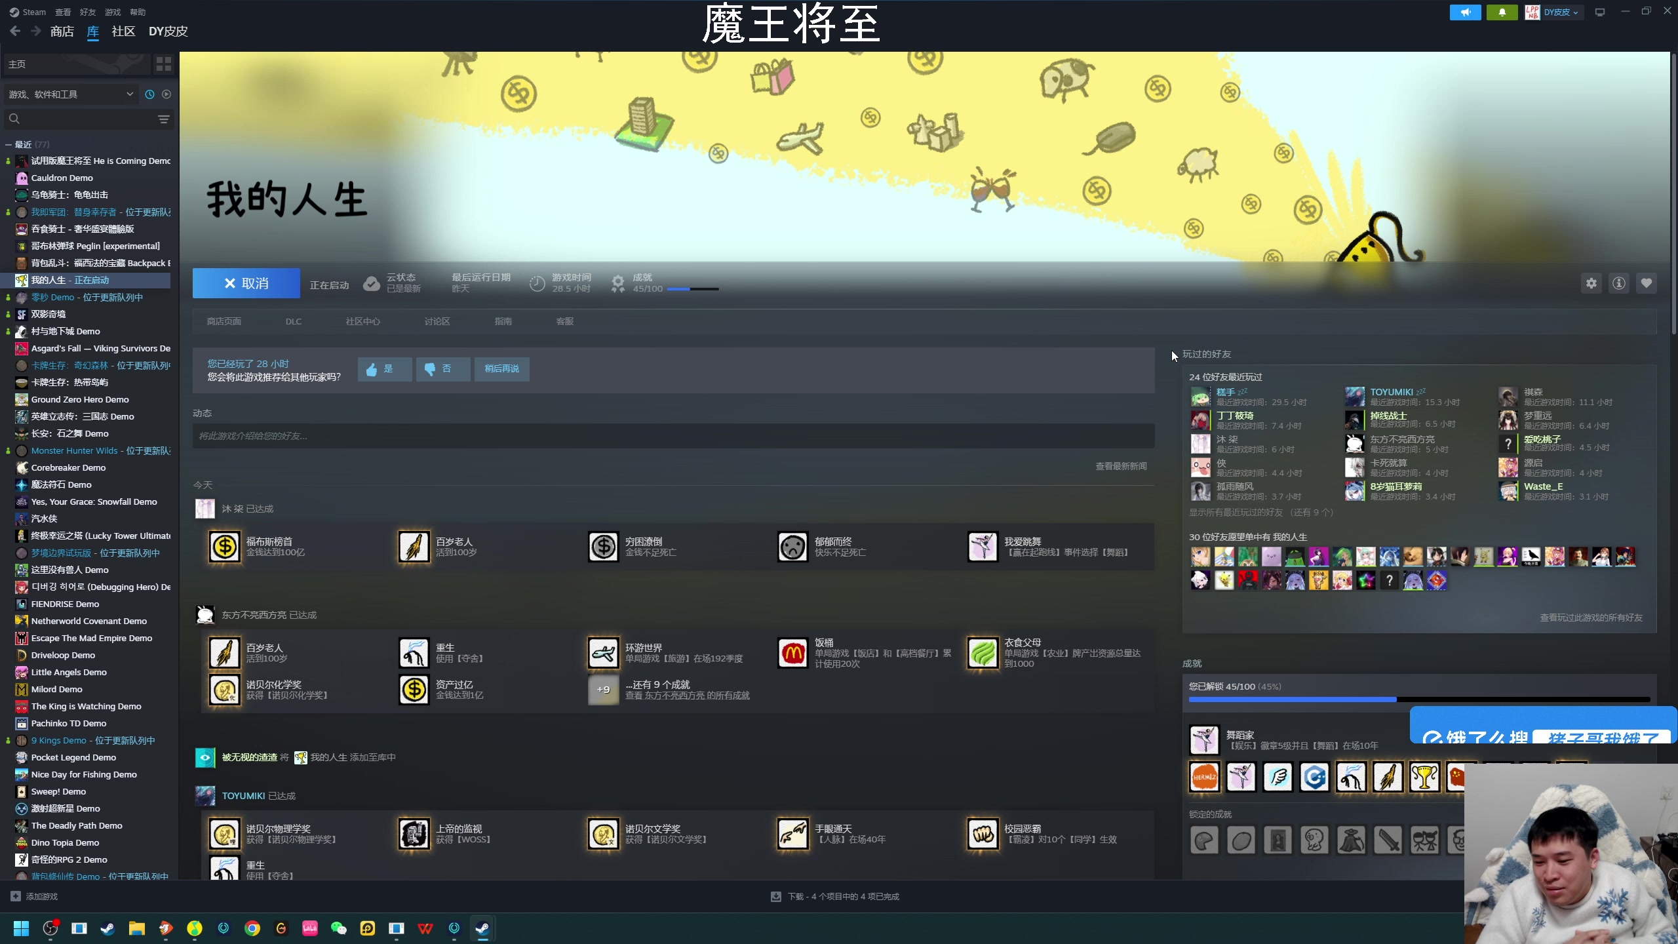Expand 显示所有最近玩过的好友 list
Image resolution: width=1678 pixels, height=944 pixels.
coord(1261,513)
